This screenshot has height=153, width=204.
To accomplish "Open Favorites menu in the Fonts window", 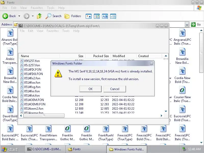I will (x=37, y=8).
